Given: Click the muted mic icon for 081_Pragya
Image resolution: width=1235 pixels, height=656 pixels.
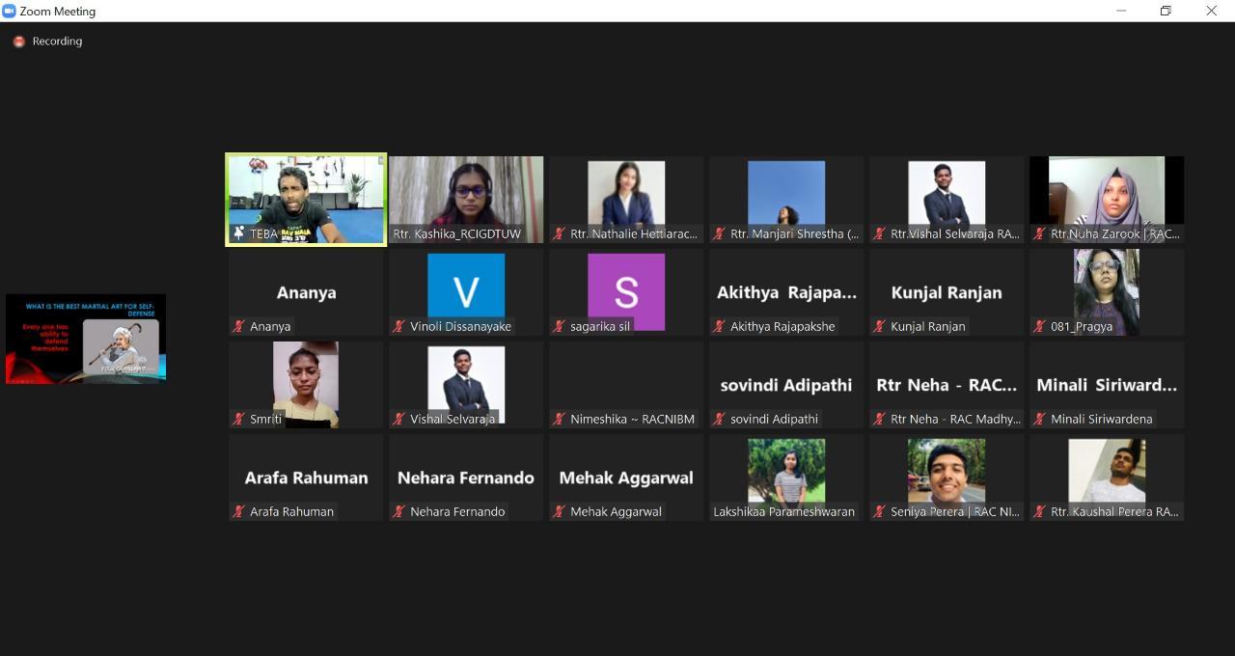Looking at the screenshot, I should [1039, 326].
